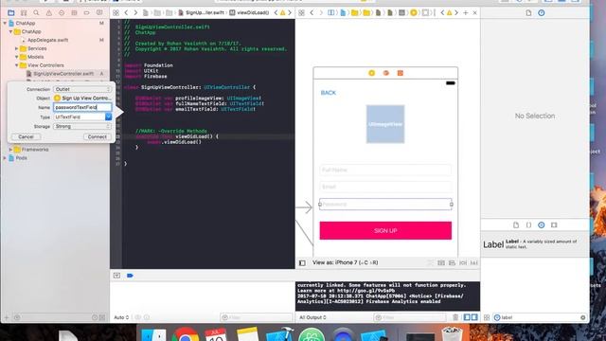Image resolution: width=606 pixels, height=341 pixels.
Task: Open the Debug navigator icon
Action: pyautogui.click(x=74, y=12)
